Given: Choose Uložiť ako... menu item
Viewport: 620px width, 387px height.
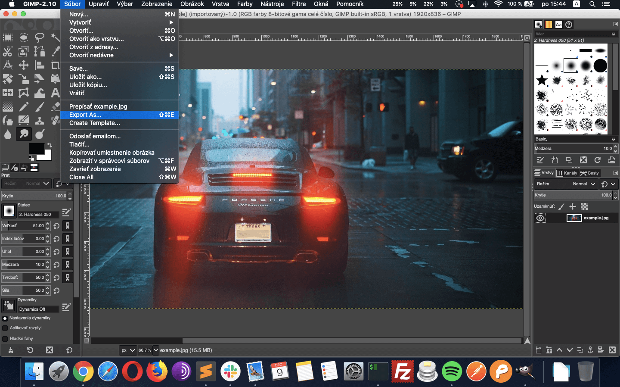Looking at the screenshot, I should click(x=120, y=77).
